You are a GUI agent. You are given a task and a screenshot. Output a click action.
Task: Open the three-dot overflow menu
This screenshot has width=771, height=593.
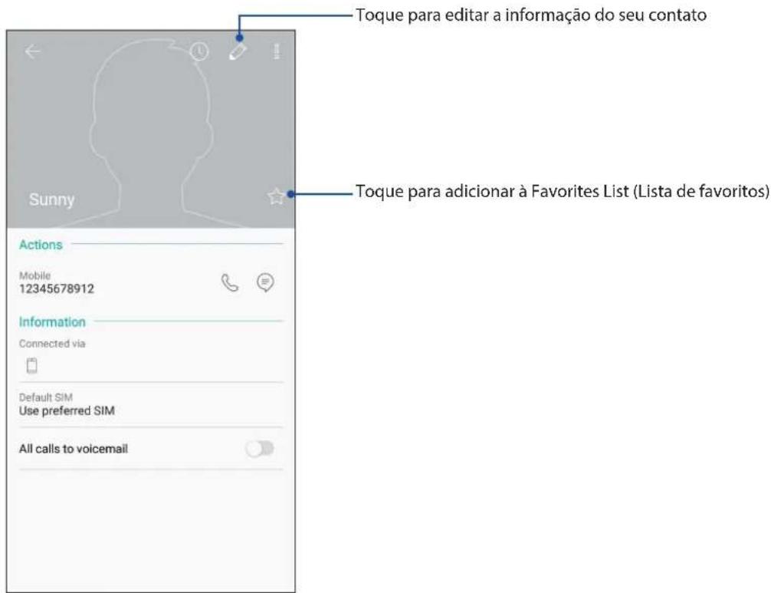277,51
